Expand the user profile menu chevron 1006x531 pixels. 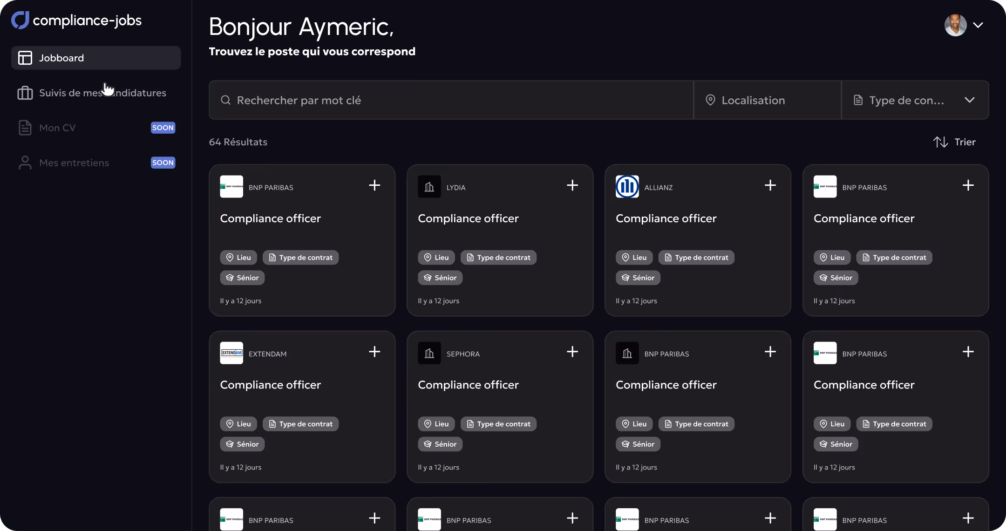[978, 25]
